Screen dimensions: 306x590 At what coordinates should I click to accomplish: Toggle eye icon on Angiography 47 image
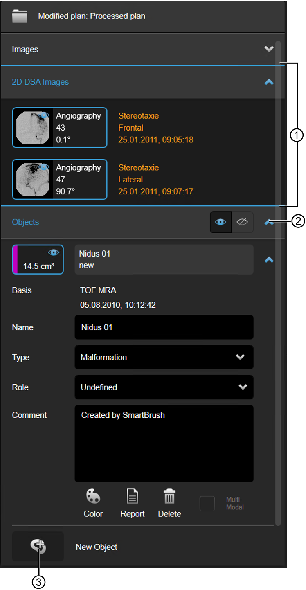pyautogui.click(x=45, y=167)
